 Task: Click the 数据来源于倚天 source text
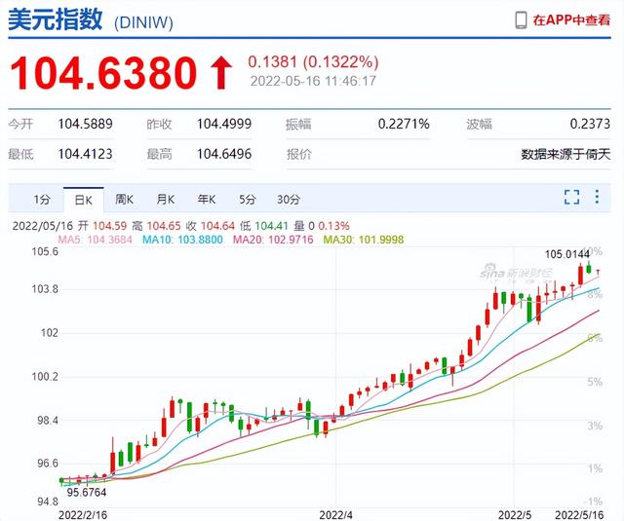point(565,154)
